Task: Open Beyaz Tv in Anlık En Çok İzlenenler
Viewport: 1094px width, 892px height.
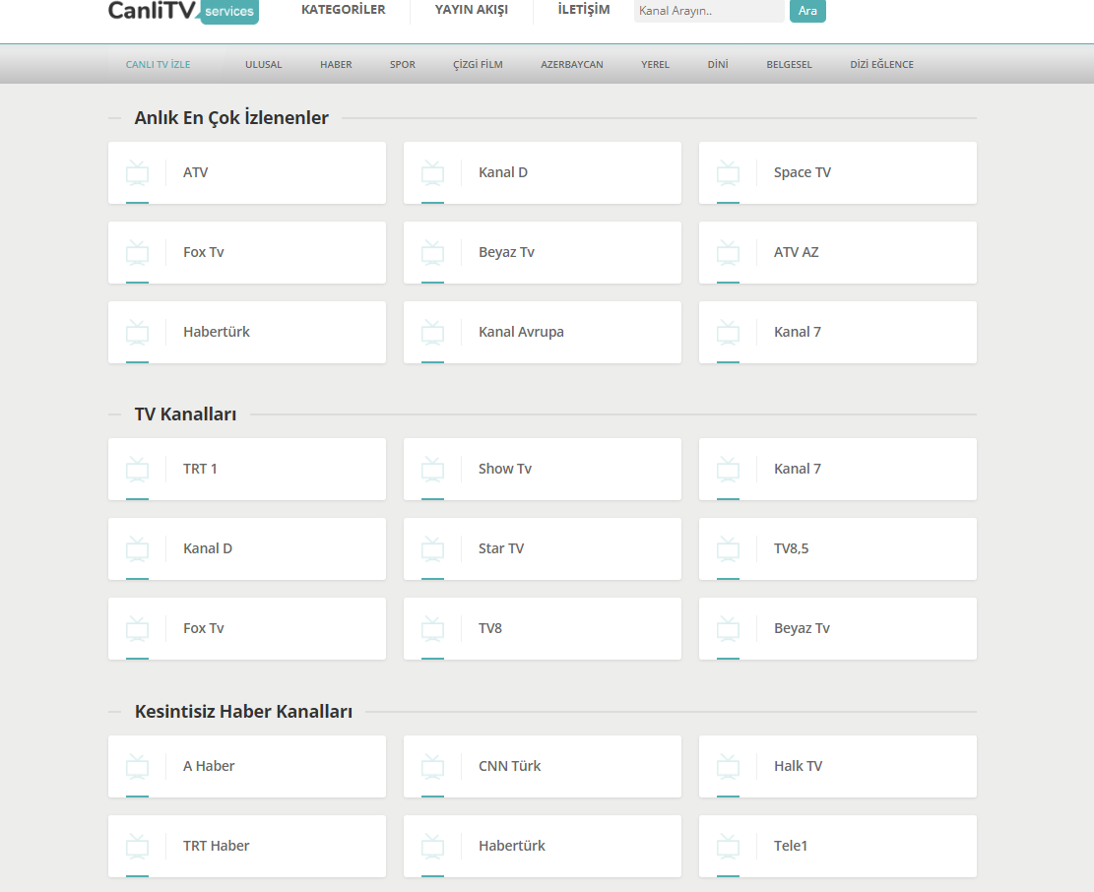Action: [543, 252]
